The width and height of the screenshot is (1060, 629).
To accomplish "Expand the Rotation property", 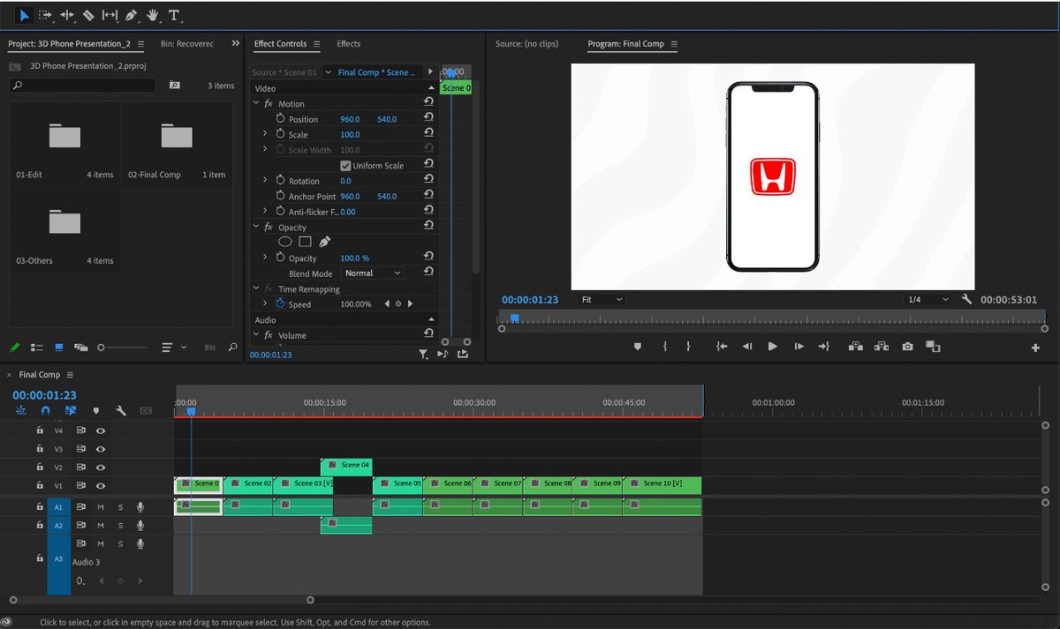I will coord(265,180).
